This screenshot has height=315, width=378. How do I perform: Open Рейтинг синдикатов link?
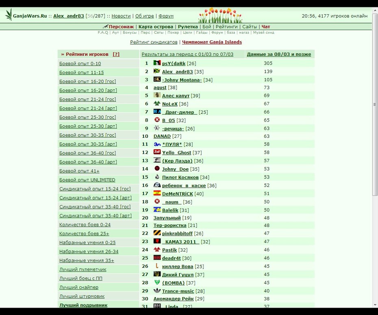(154, 42)
